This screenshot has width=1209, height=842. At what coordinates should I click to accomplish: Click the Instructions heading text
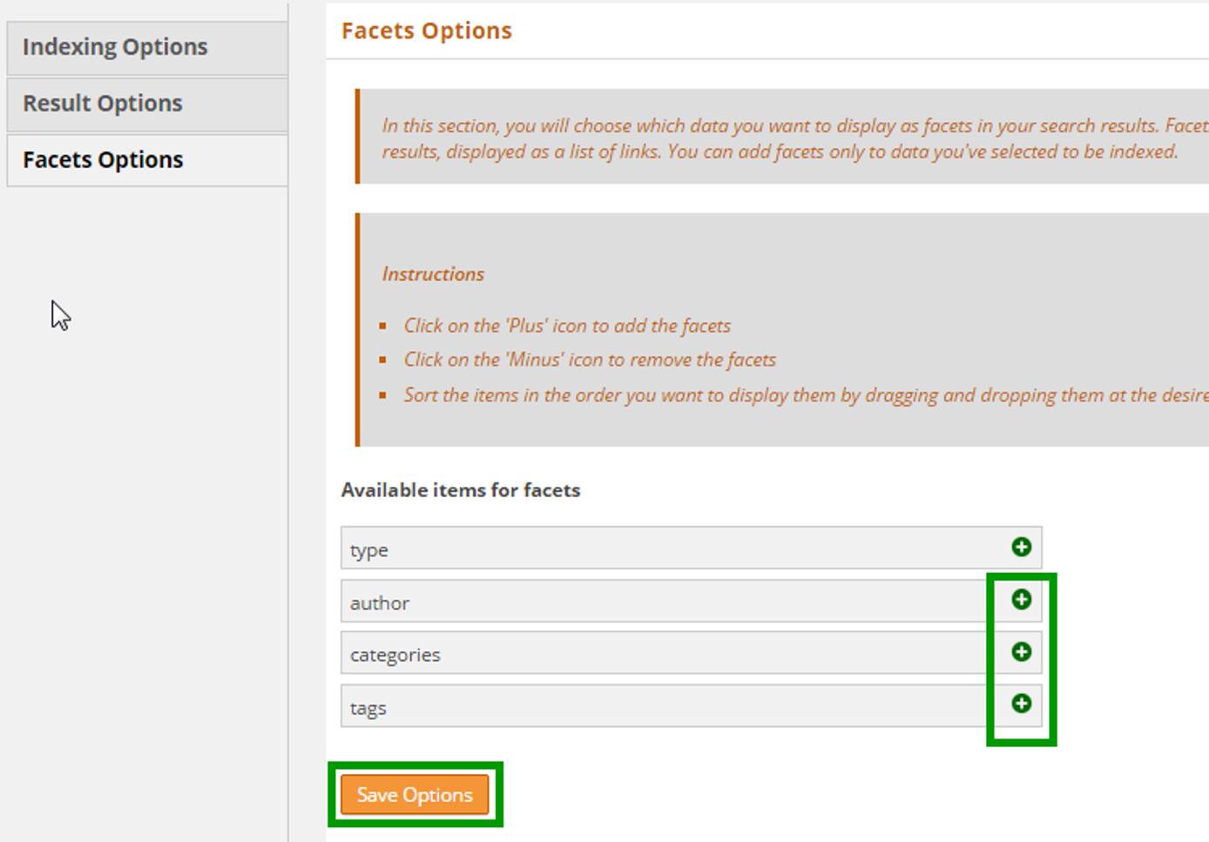pyautogui.click(x=432, y=273)
